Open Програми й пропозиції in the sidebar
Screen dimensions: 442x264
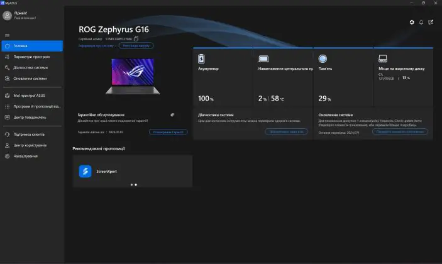click(32, 106)
